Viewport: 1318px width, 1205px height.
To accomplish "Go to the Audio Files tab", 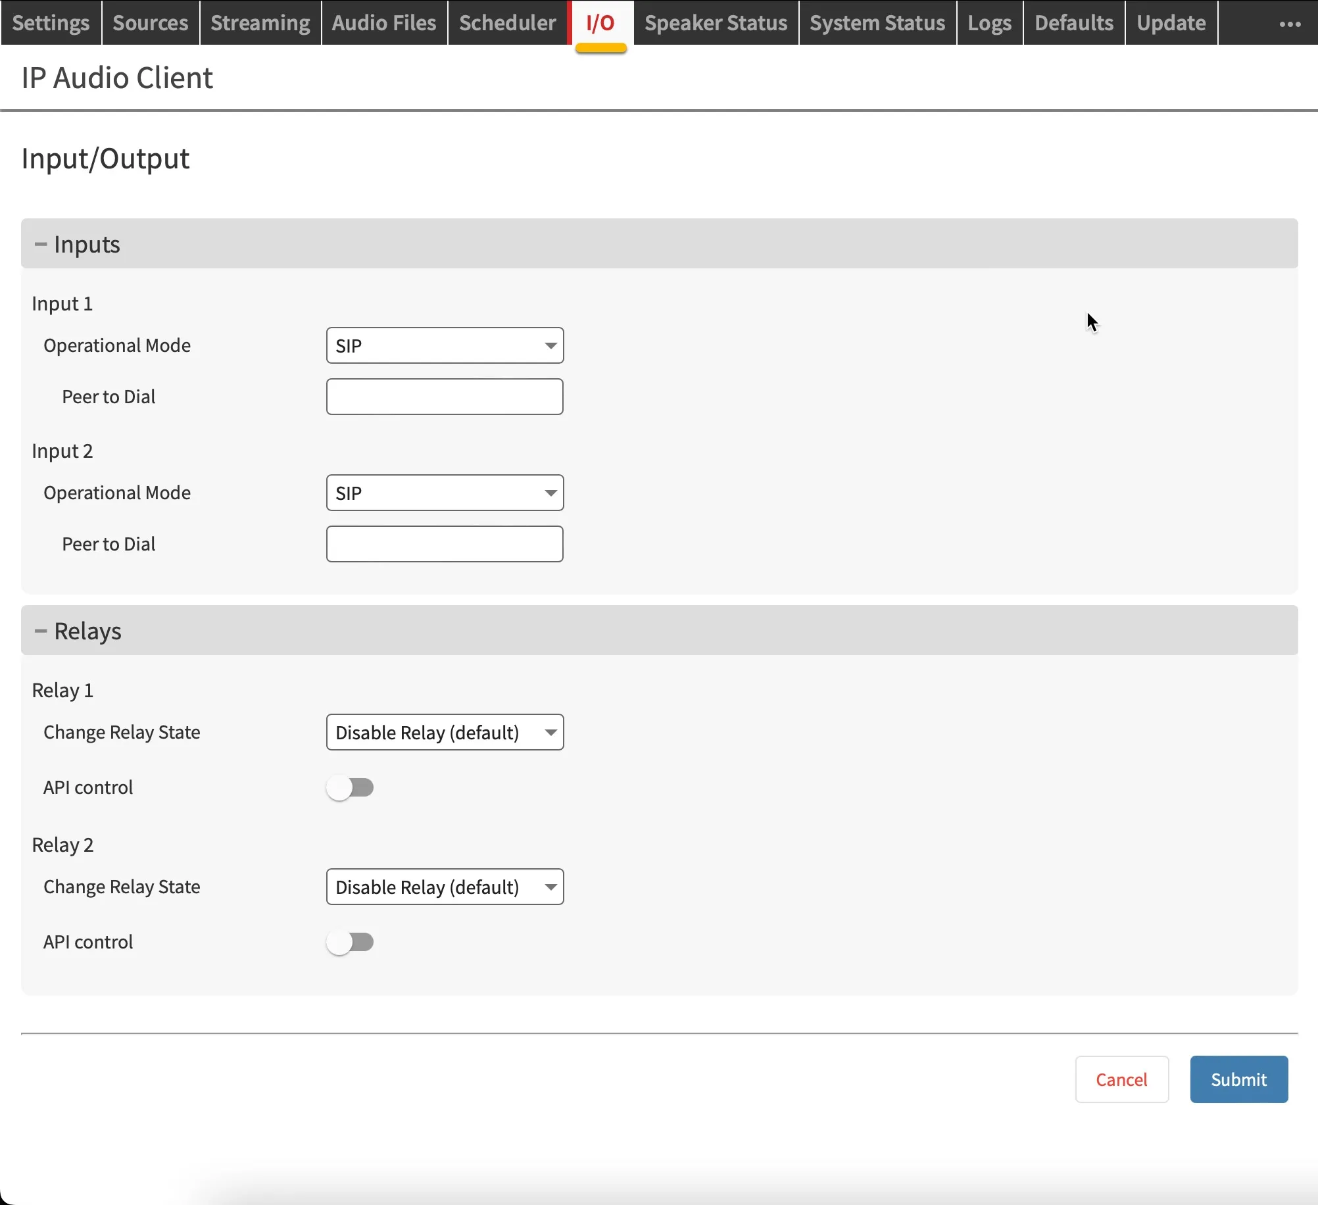I will pyautogui.click(x=384, y=23).
